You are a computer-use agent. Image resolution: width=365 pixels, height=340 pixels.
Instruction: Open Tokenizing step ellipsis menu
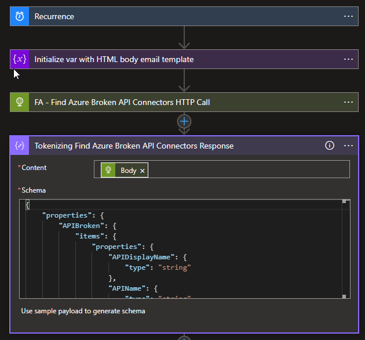coord(348,146)
